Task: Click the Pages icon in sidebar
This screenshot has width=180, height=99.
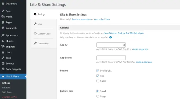Action: click(x=3, y=22)
